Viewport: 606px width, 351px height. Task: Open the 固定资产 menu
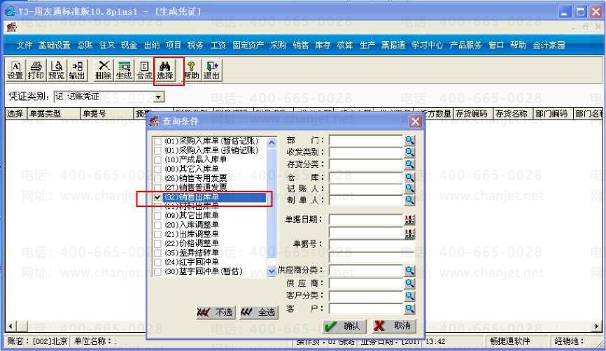click(248, 45)
